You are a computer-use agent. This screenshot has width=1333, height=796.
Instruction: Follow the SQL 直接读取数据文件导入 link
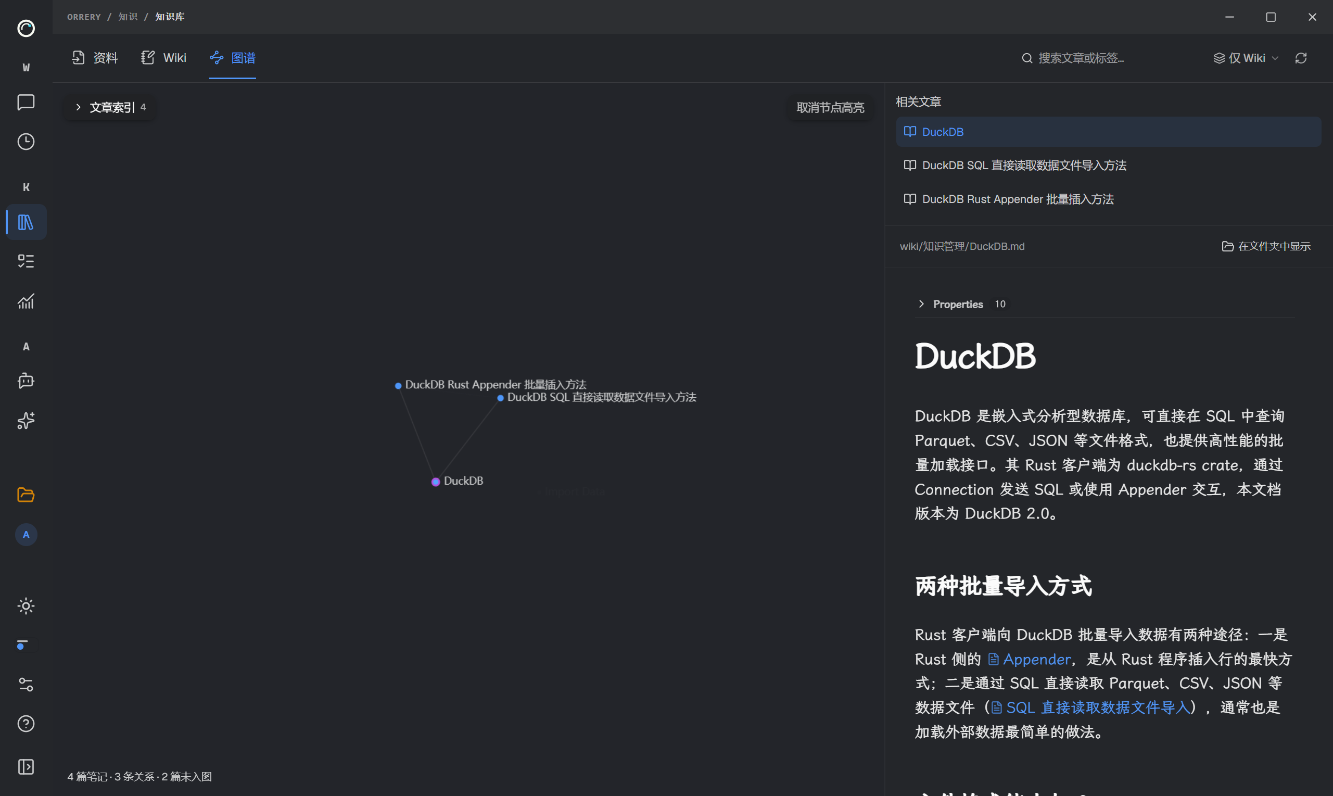tap(1090, 707)
